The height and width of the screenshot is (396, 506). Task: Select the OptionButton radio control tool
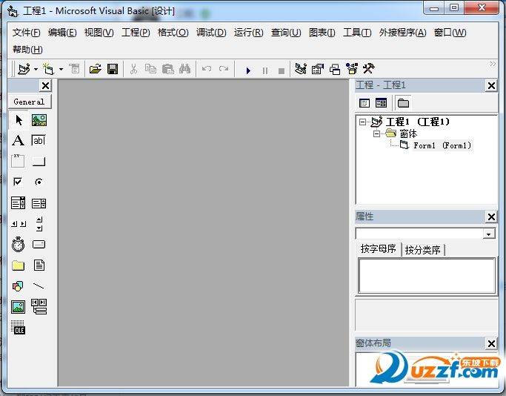tap(39, 182)
